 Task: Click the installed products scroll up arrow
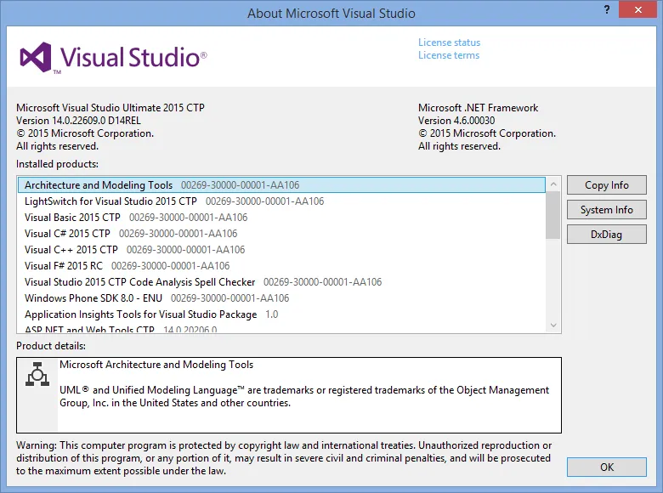(553, 184)
